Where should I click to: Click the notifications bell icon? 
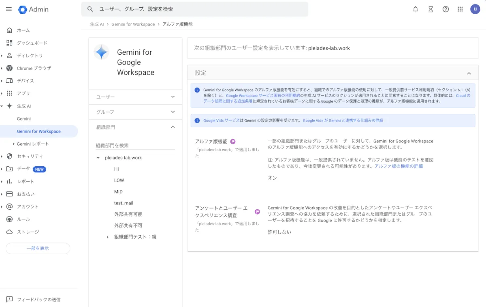point(415,9)
